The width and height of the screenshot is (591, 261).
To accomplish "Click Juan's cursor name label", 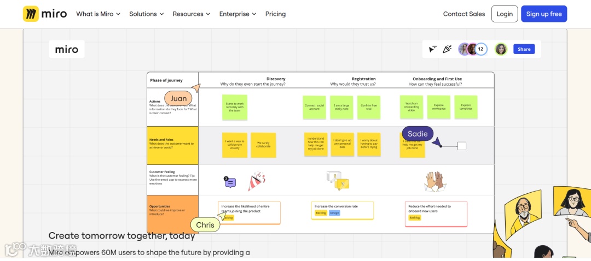I will tap(178, 98).
